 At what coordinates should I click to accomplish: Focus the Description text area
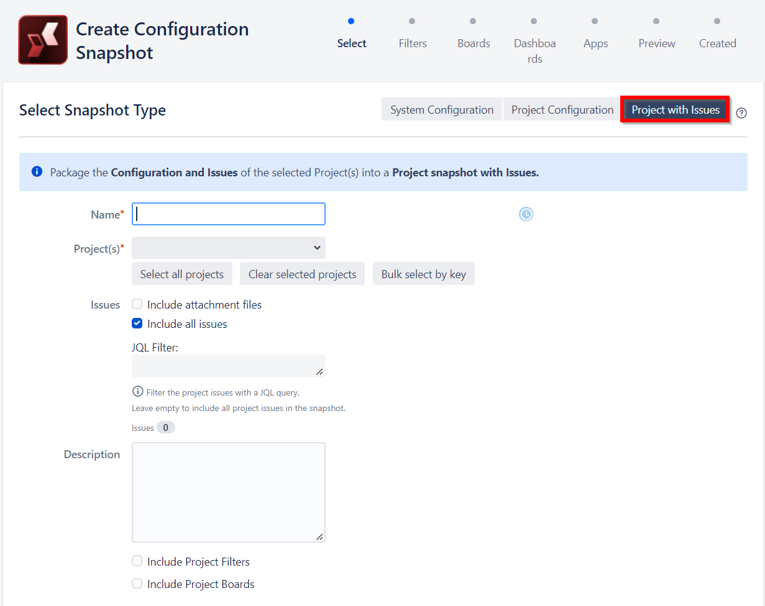click(x=228, y=492)
